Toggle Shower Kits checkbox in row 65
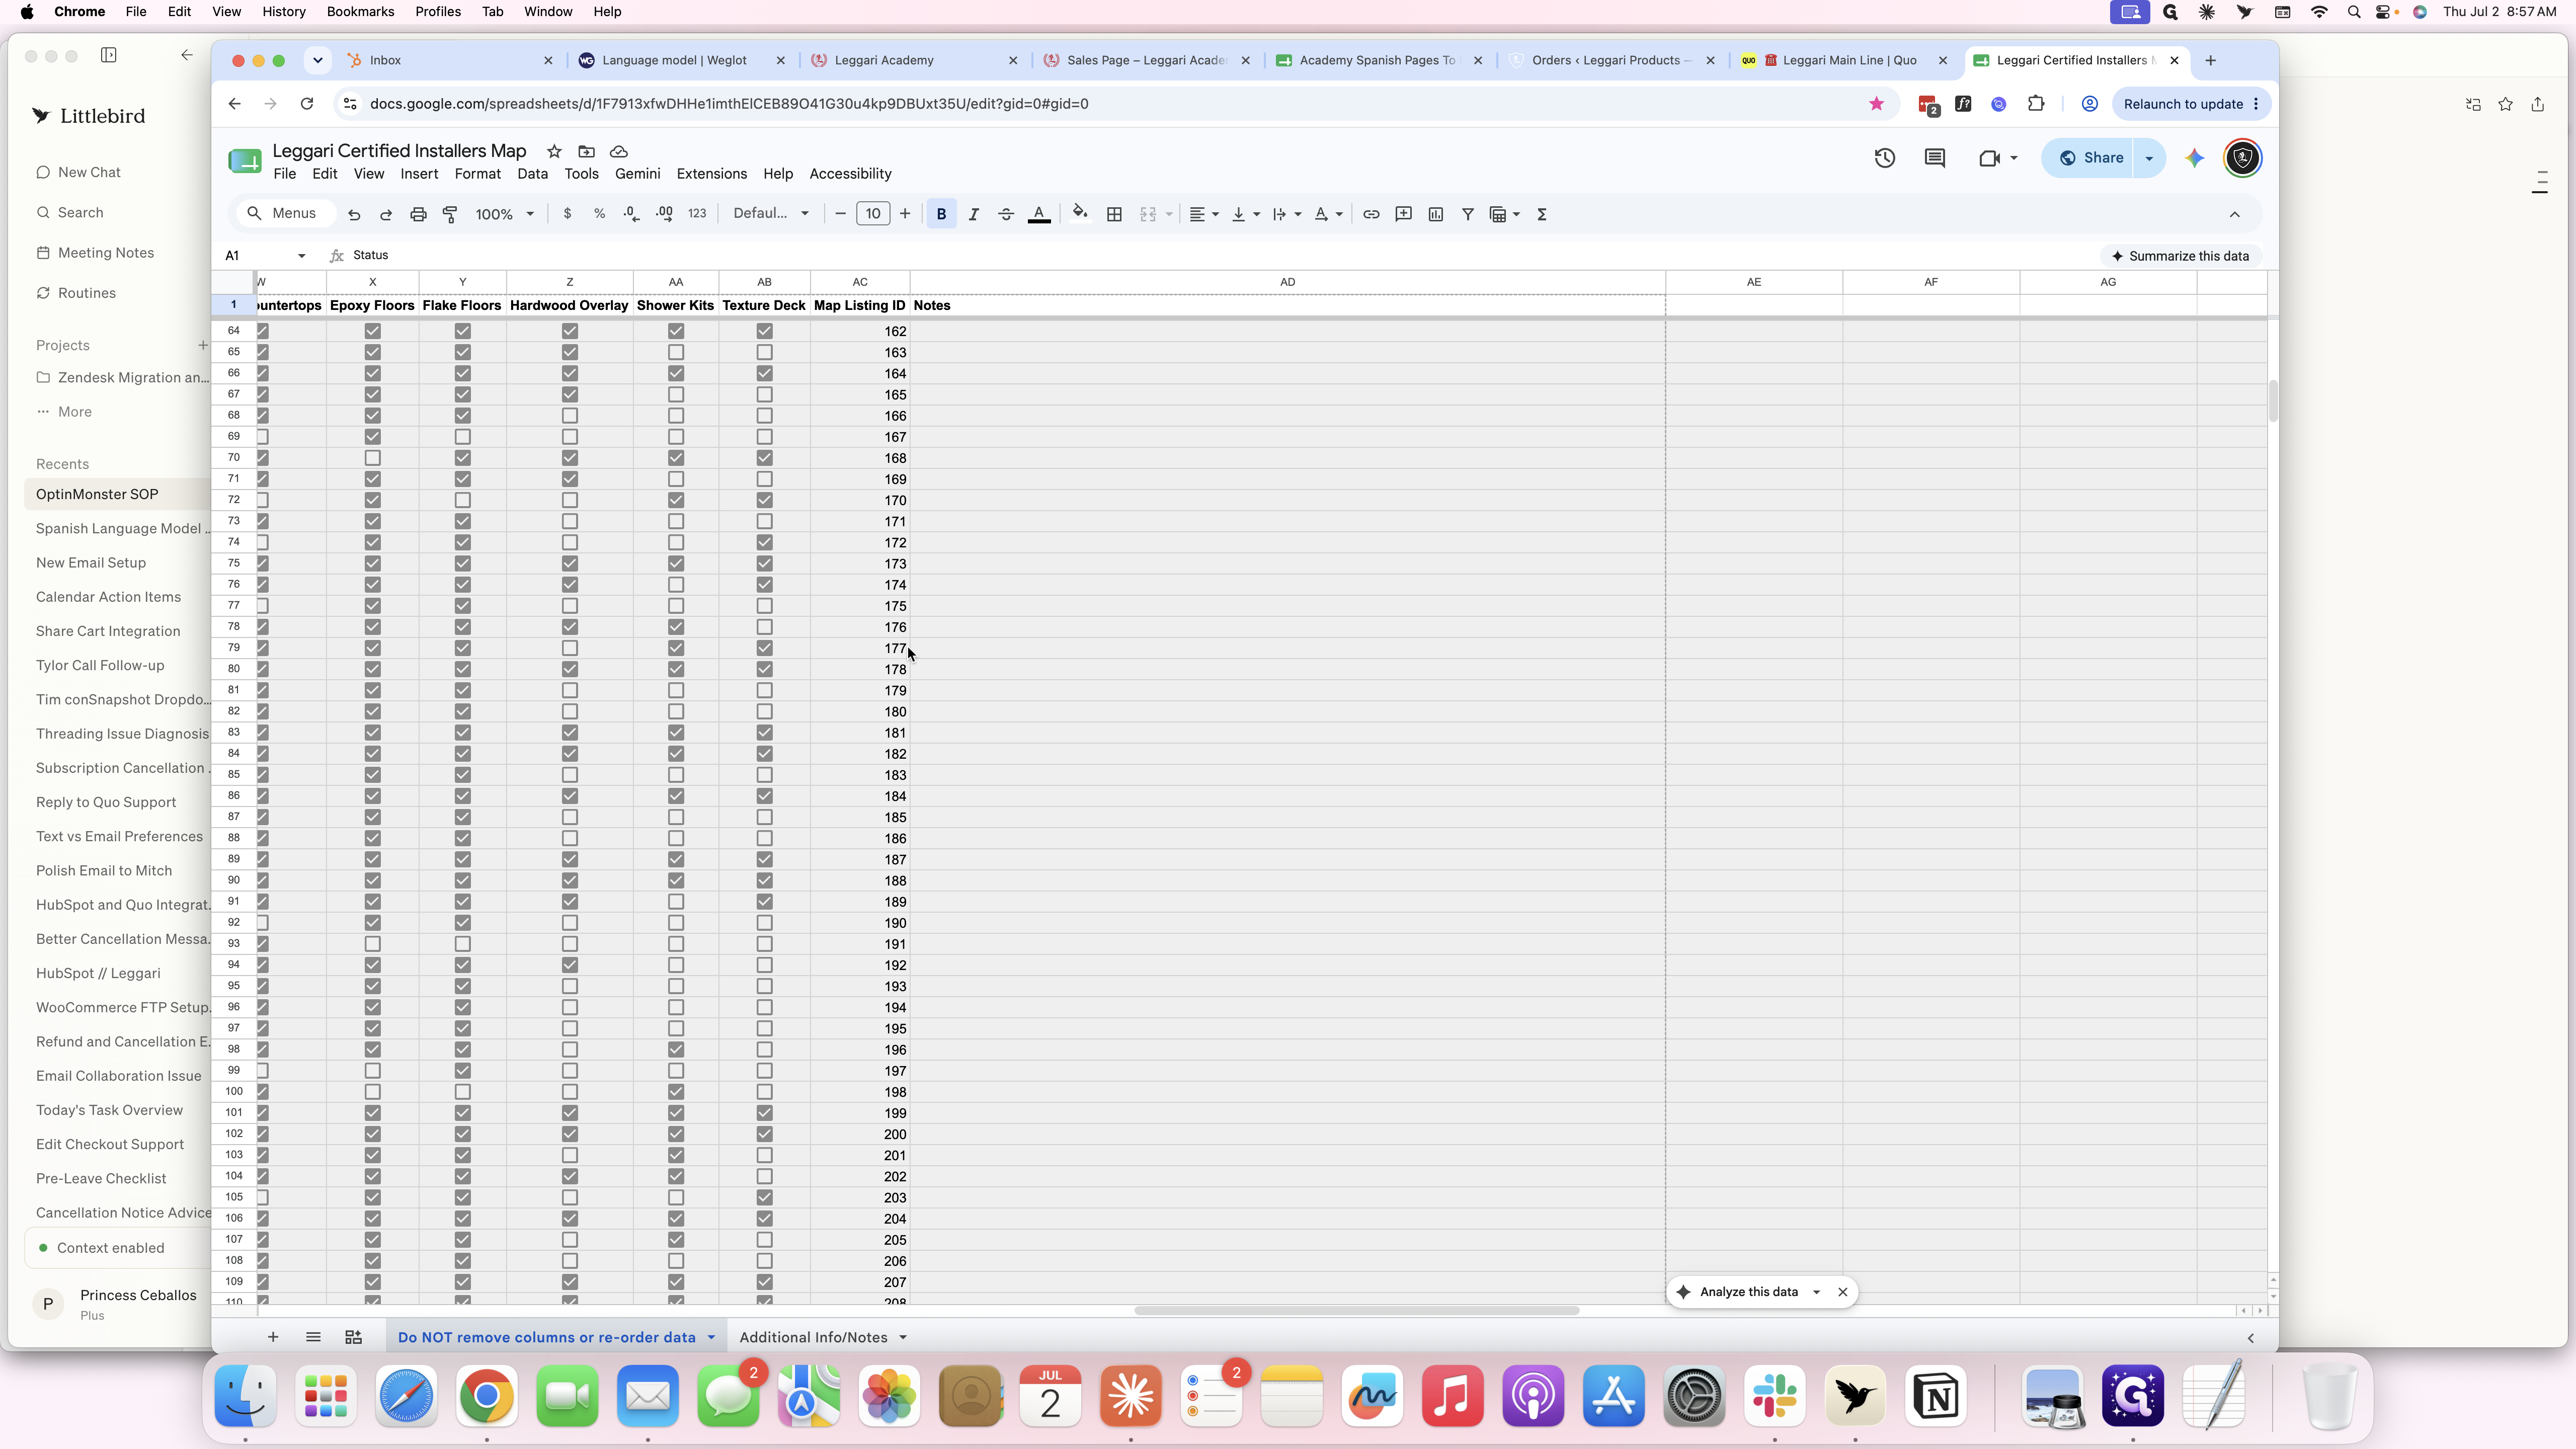This screenshot has width=2576, height=1449. pos(676,352)
